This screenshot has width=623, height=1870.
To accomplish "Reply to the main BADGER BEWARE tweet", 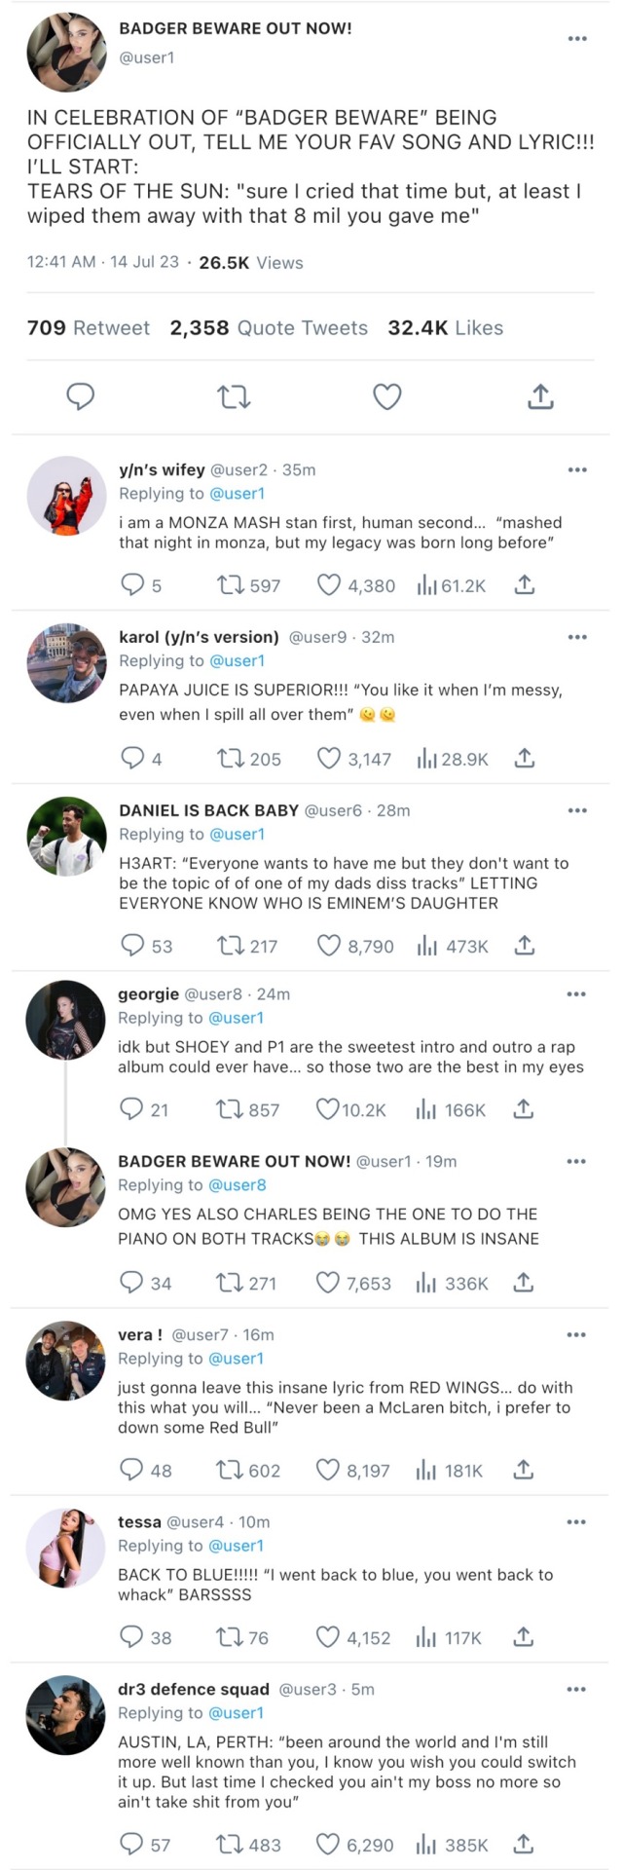I will [81, 396].
